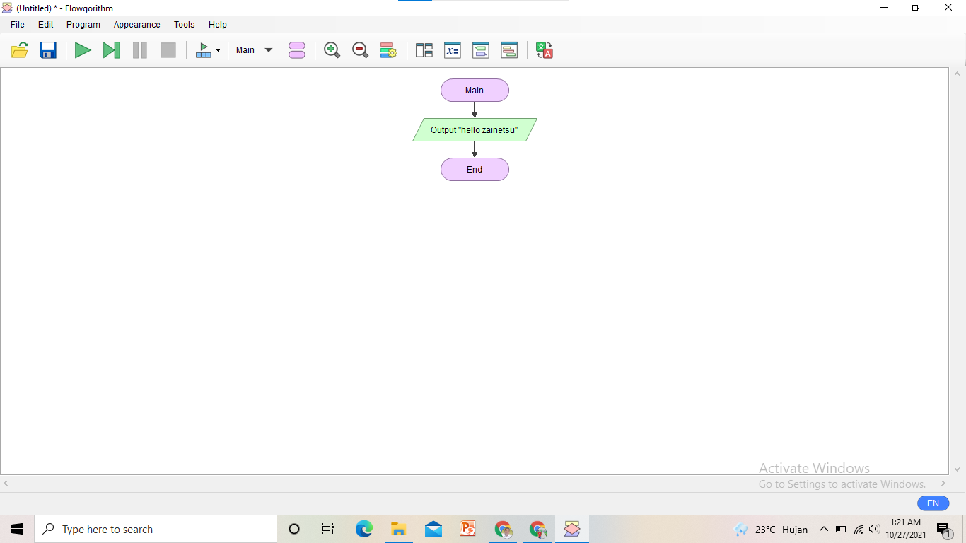Open the layout windows arrangement options

tap(424, 49)
